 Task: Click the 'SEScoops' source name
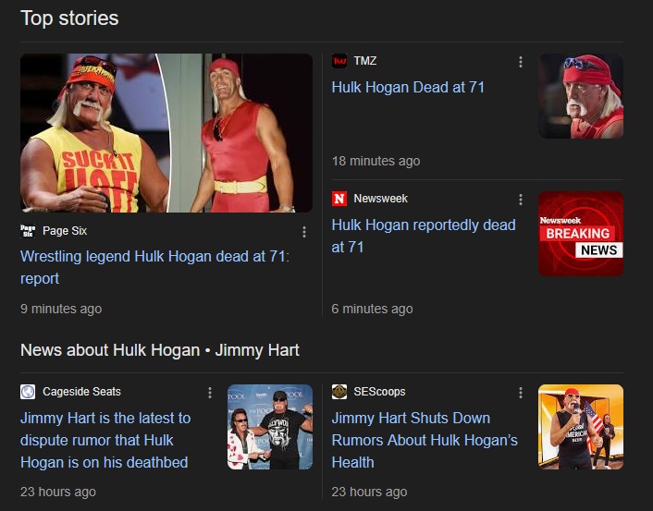click(379, 392)
